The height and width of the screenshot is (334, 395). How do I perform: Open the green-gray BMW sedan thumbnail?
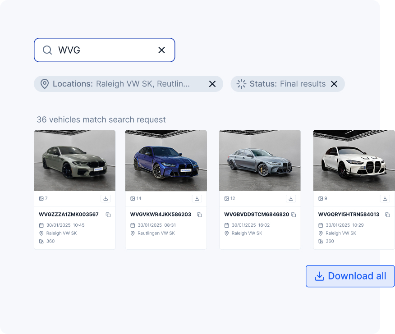[x=75, y=161]
